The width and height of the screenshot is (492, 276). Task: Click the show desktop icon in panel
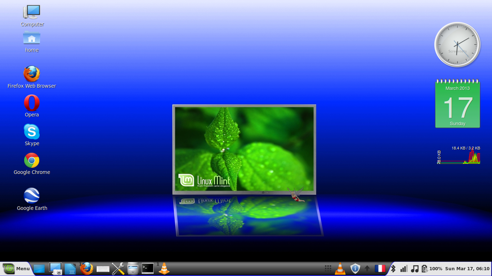tap(39, 268)
